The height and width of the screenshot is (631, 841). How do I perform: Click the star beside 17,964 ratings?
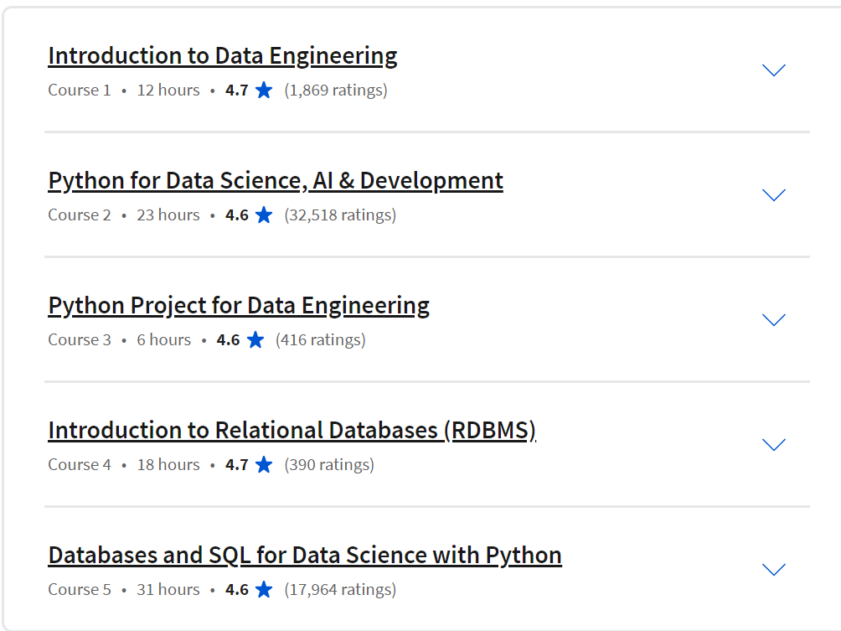pos(264,590)
